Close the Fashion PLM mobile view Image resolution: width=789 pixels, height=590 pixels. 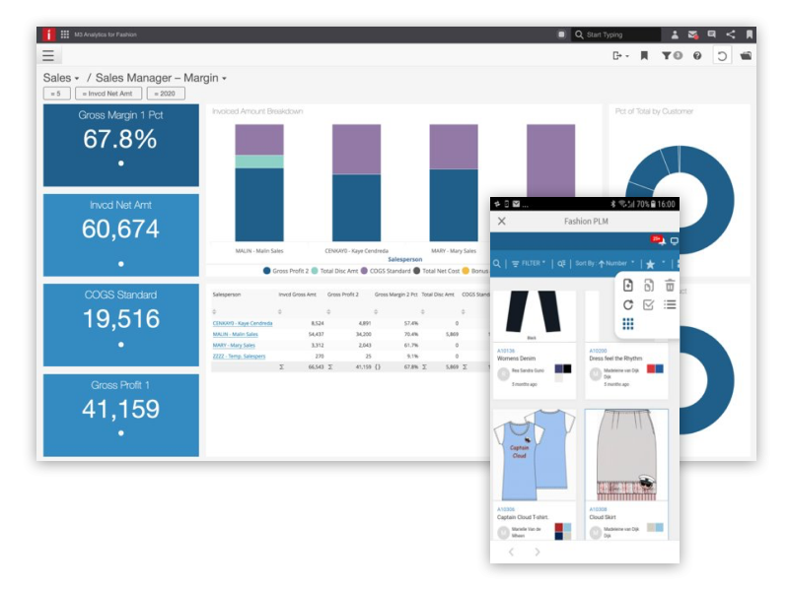click(502, 221)
